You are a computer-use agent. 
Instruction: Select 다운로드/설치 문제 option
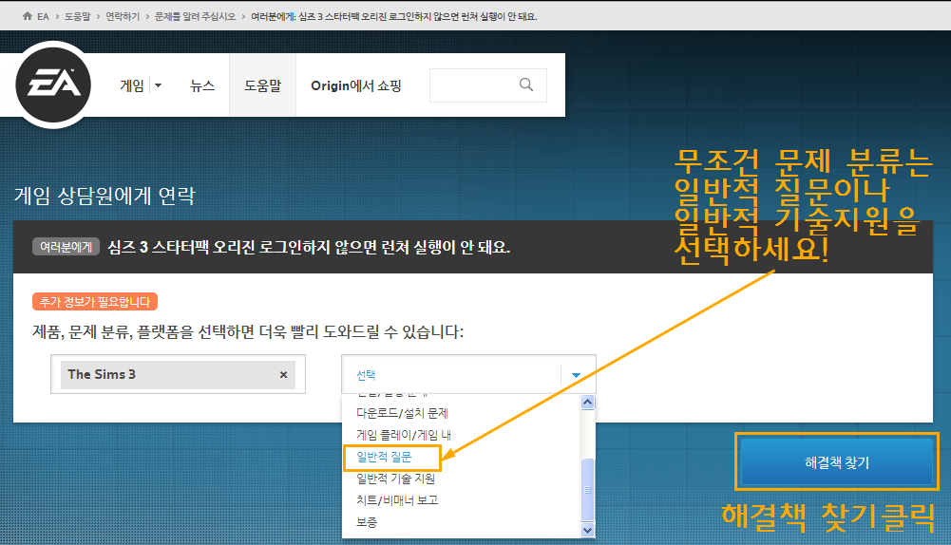point(402,413)
